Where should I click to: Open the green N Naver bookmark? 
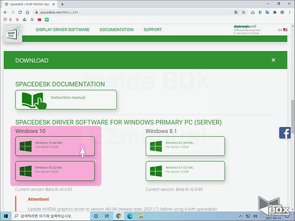47,20
